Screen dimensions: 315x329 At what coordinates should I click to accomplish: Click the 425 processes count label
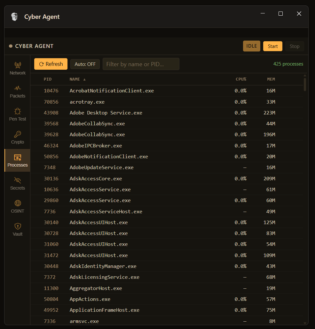288,64
